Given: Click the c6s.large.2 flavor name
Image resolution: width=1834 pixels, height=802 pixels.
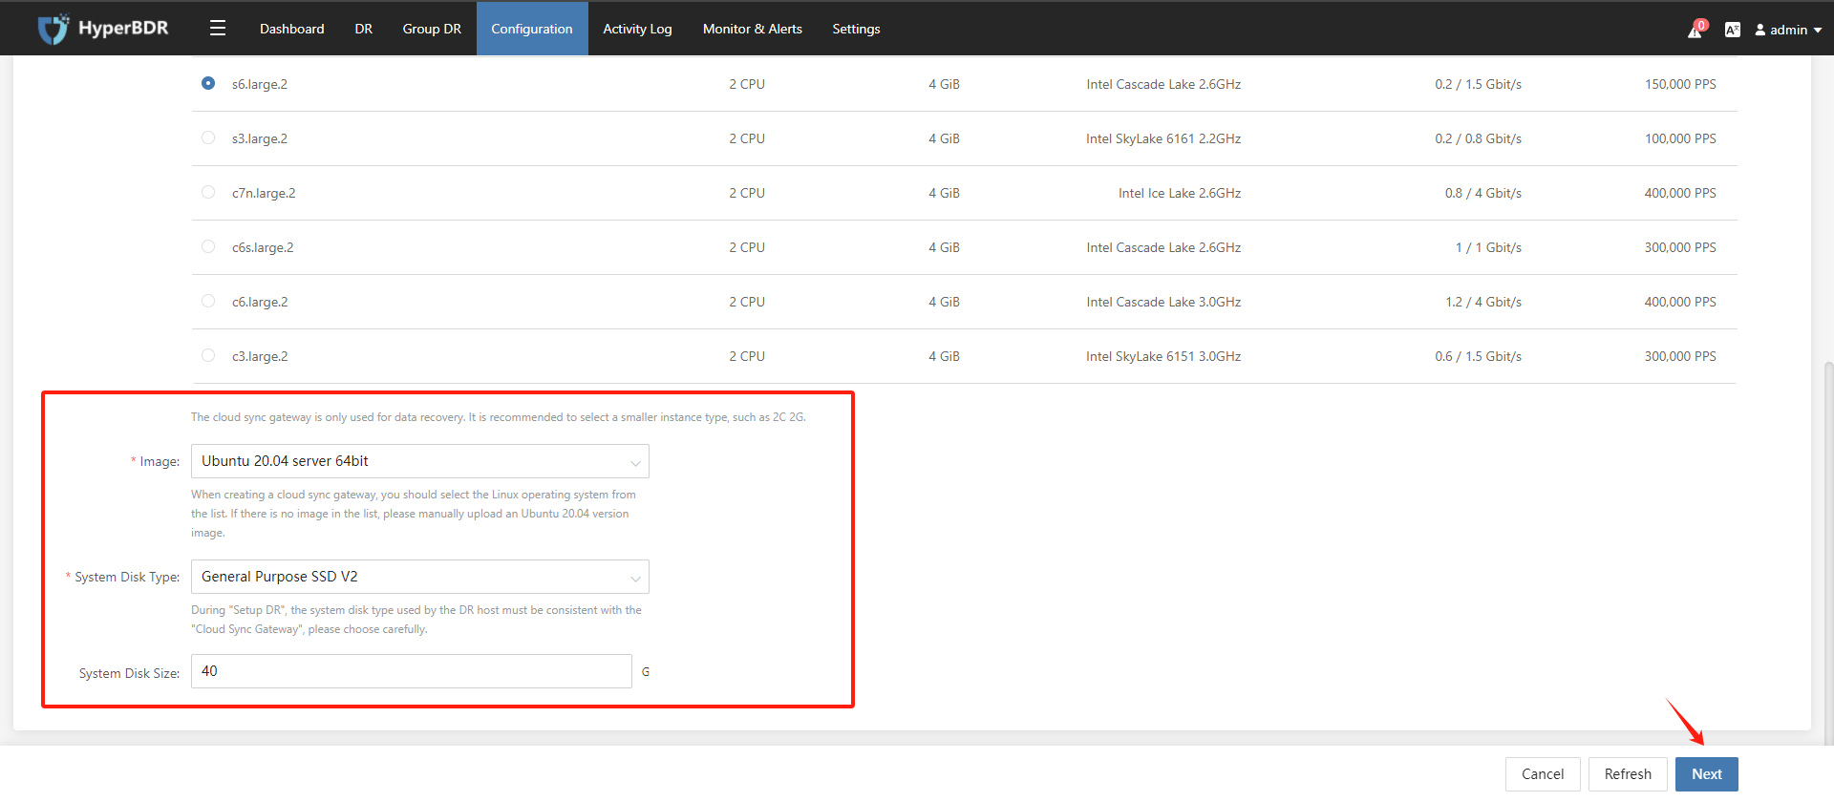Looking at the screenshot, I should point(263,247).
